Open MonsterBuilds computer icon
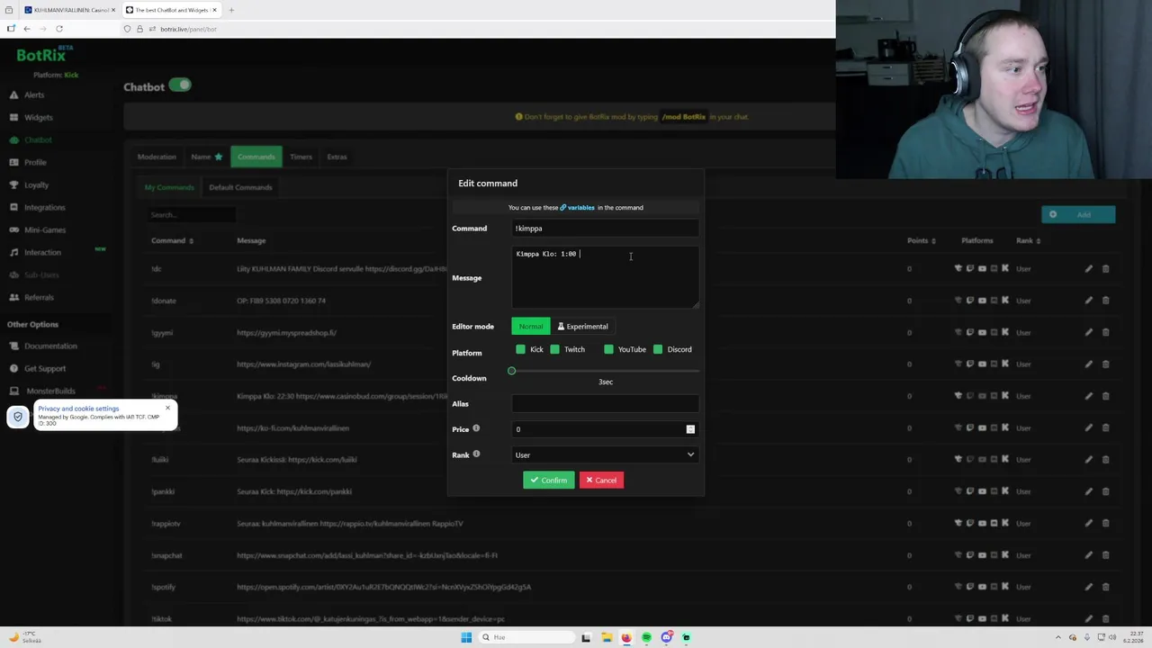This screenshot has height=648, width=1152. (x=13, y=391)
